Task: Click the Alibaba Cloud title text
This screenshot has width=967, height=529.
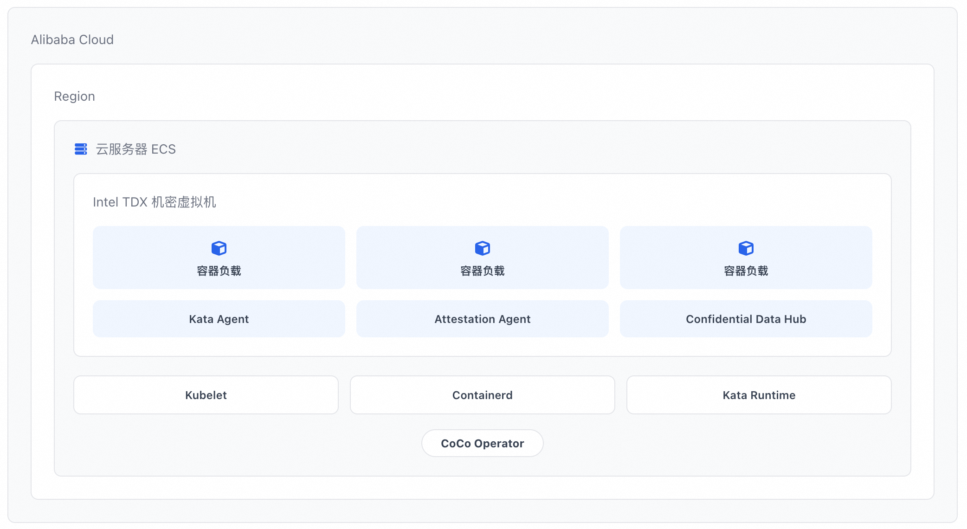Action: pos(72,40)
